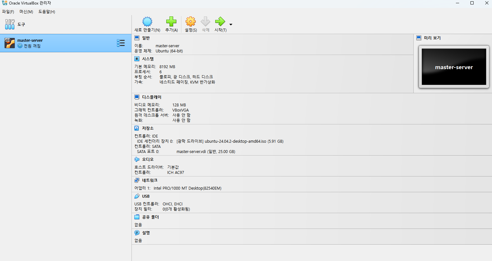Click the 프로세서 value 6
The height and width of the screenshot is (261, 492).
(x=160, y=72)
